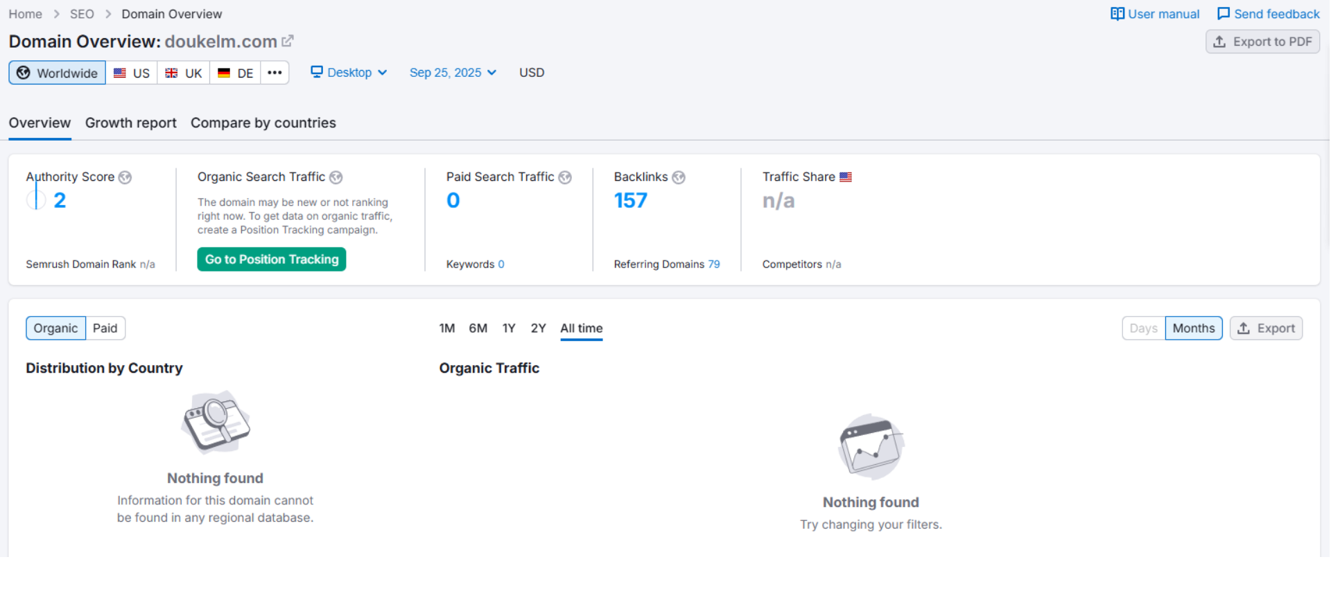Viewport: 1331px width, 600px height.
Task: Open more countries ellipsis menu
Action: [x=275, y=73]
